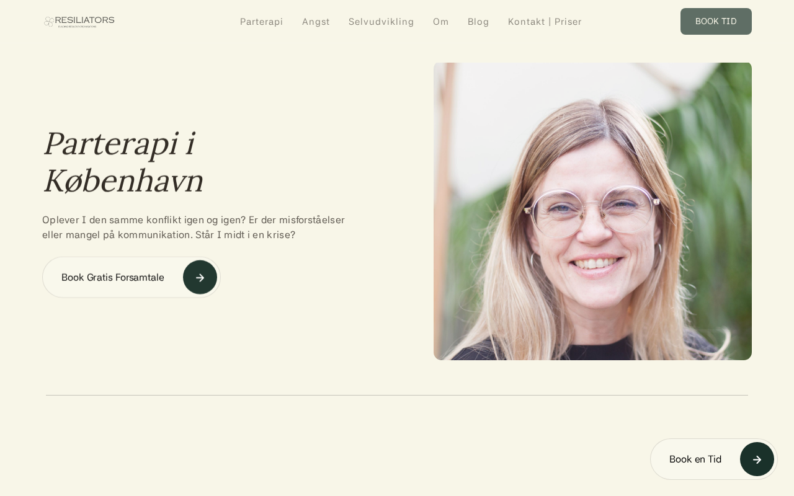Click the Book en Tid label
The height and width of the screenshot is (496, 794).
[695, 459]
